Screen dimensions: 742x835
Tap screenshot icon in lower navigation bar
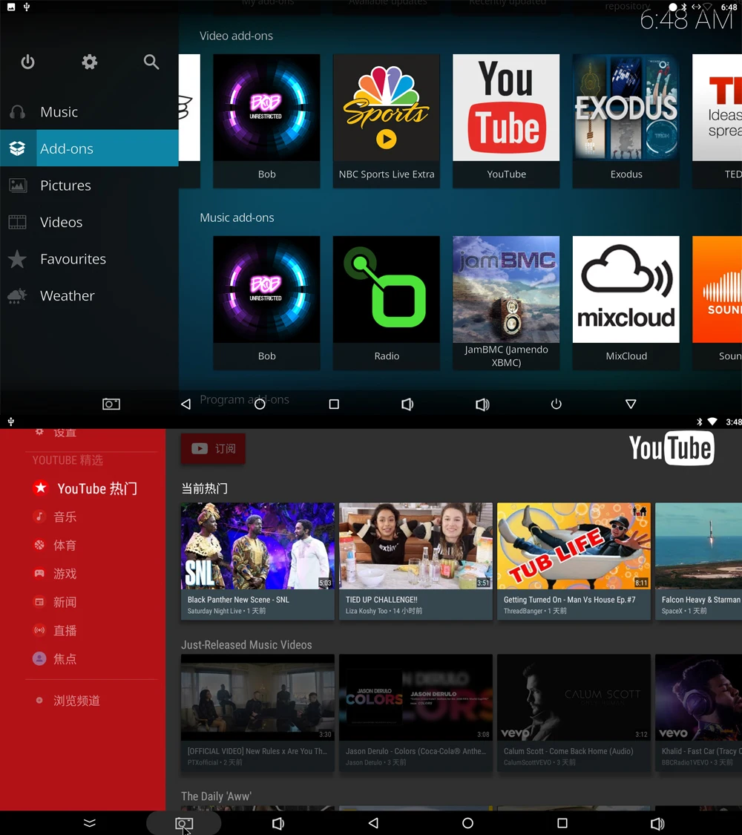coord(183,823)
